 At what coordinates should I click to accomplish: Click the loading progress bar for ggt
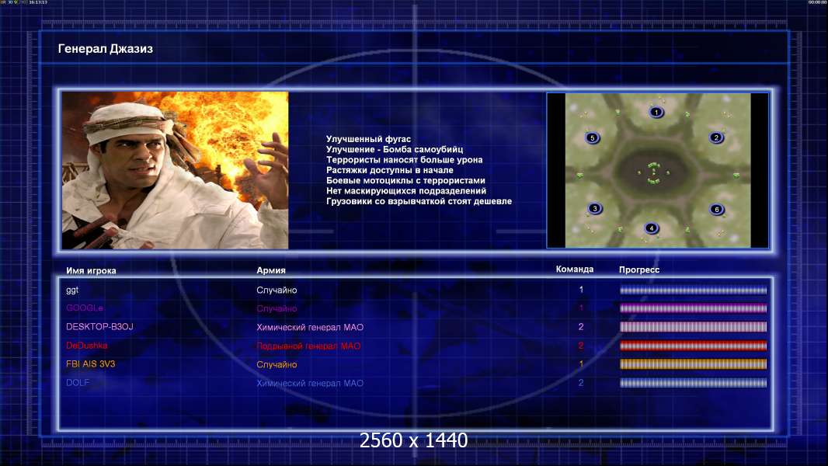(693, 290)
